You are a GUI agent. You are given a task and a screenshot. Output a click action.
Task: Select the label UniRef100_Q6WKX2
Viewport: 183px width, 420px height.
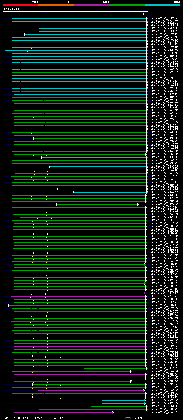point(164,381)
